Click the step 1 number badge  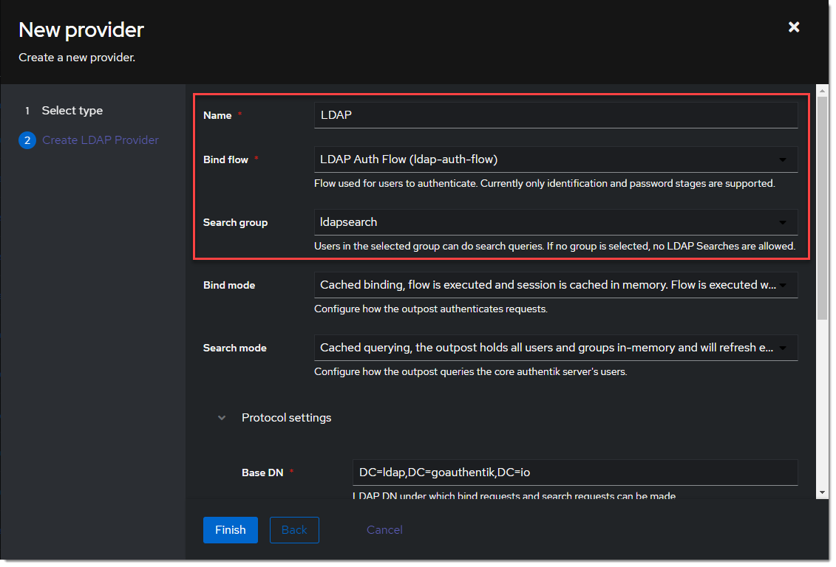coord(27,111)
